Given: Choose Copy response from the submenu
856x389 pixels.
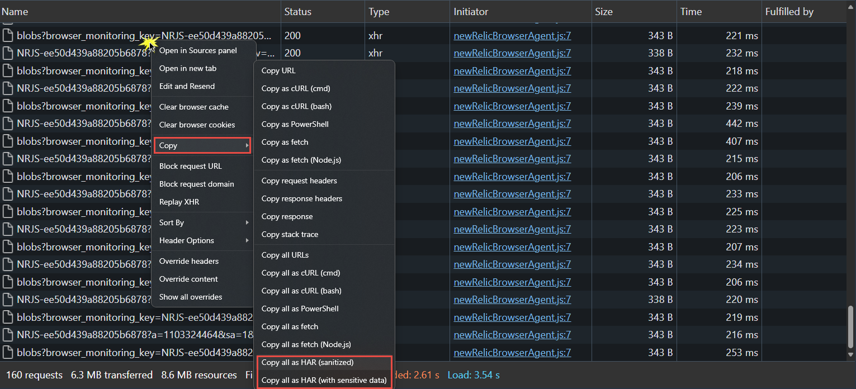Looking at the screenshot, I should (287, 216).
